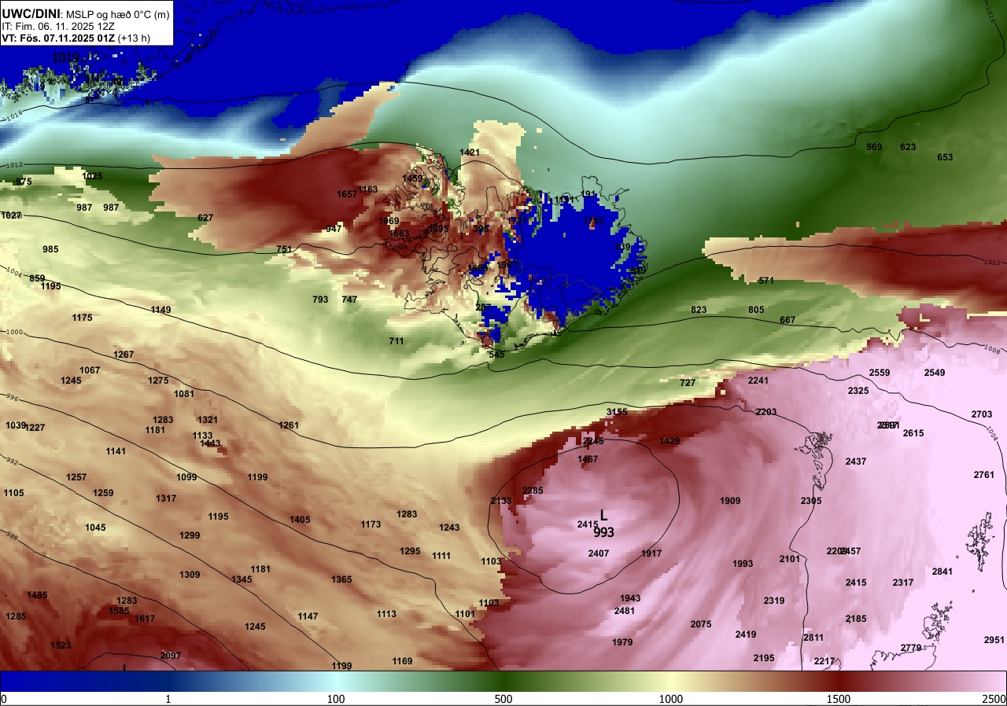Click the 2559 height value
The image size is (1007, 706).
880,373
